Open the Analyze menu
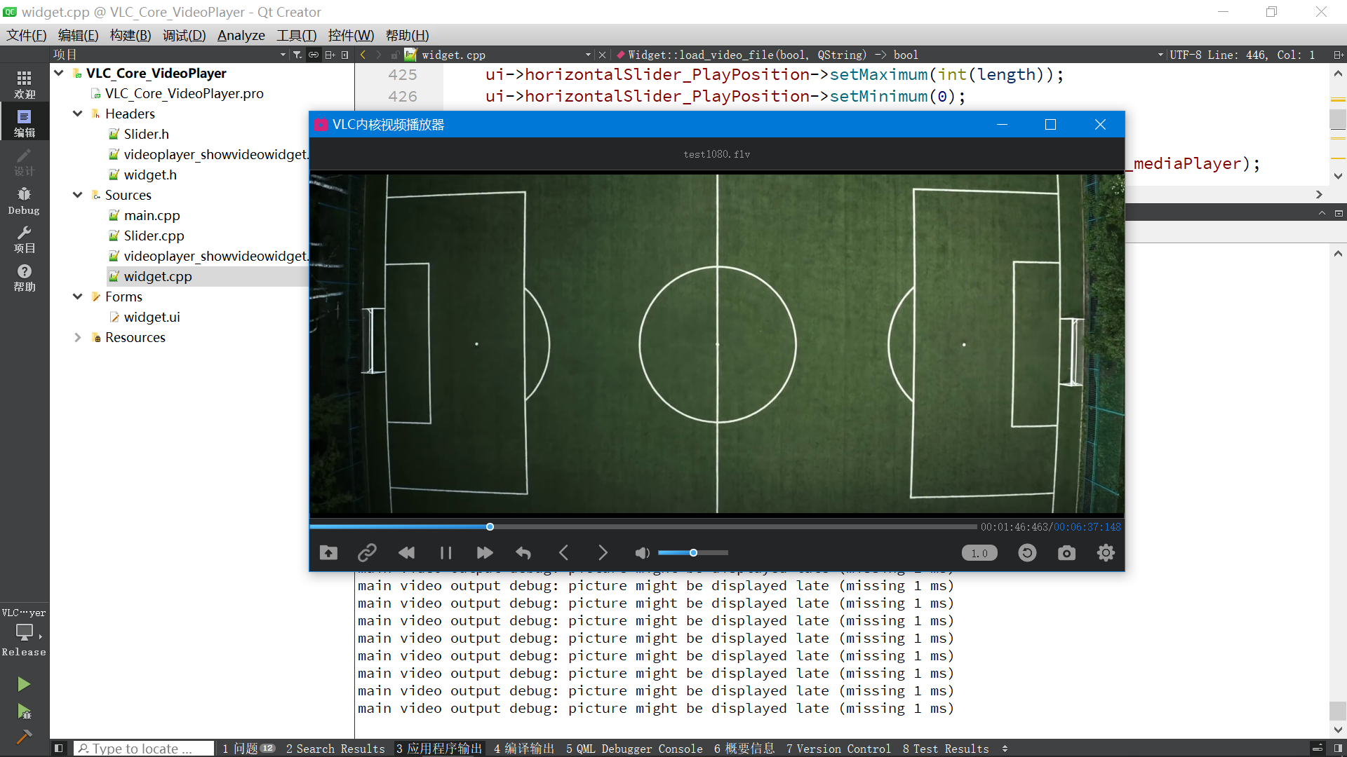 click(241, 35)
